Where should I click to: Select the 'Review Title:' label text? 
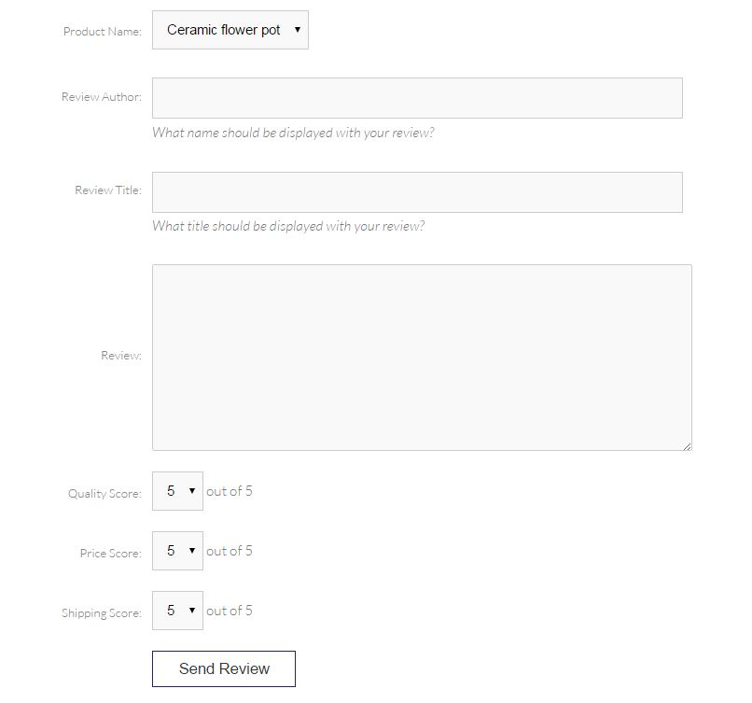click(x=108, y=190)
